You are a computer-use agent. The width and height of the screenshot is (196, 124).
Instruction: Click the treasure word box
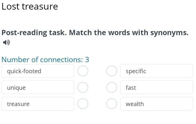coord(38,104)
